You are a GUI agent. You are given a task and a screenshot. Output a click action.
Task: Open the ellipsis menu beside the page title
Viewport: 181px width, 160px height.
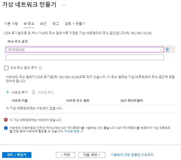[x=64, y=5]
